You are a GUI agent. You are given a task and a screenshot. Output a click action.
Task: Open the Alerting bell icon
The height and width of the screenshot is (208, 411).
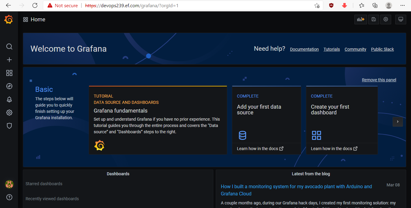tap(9, 99)
